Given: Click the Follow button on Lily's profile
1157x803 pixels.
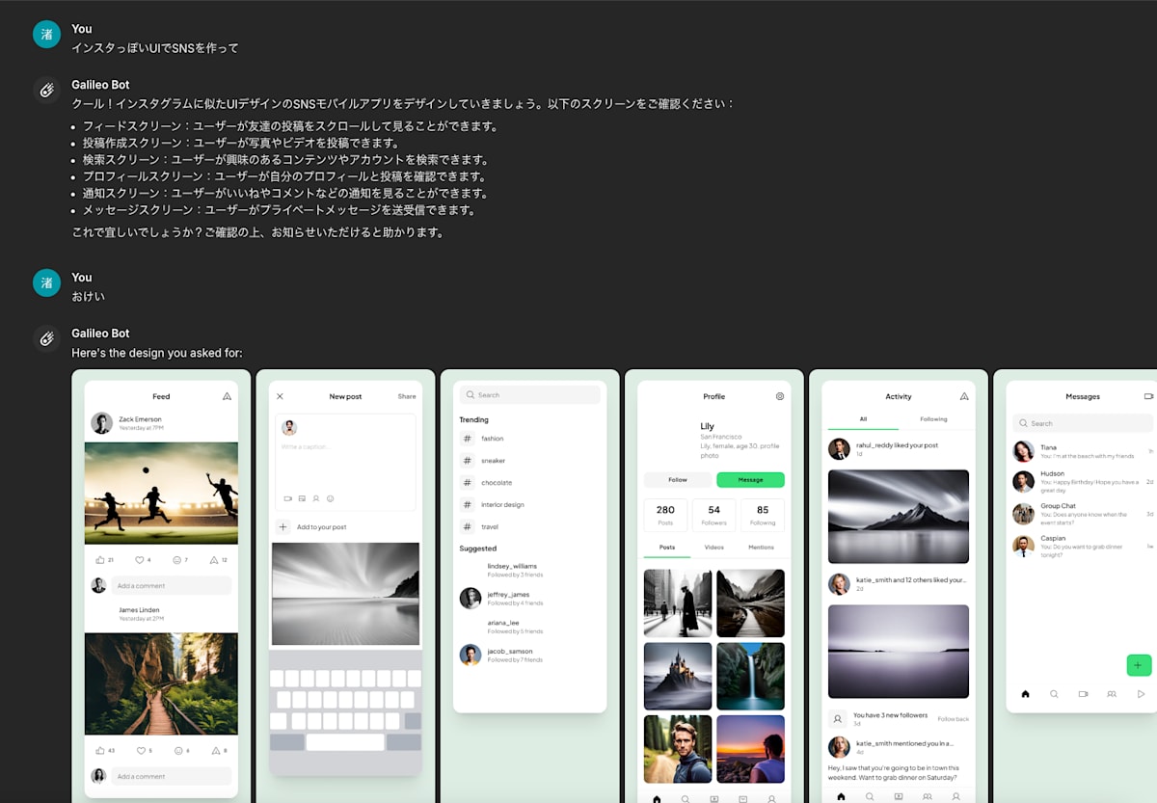Looking at the screenshot, I should point(678,479).
